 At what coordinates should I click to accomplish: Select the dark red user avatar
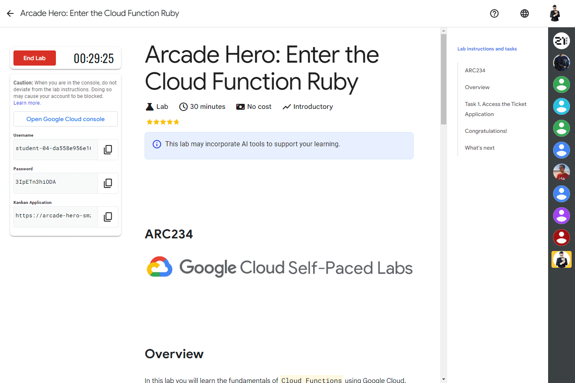point(561,238)
